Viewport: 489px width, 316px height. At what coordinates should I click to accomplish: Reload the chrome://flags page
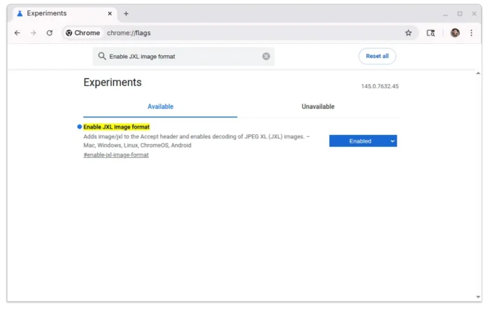pos(49,33)
